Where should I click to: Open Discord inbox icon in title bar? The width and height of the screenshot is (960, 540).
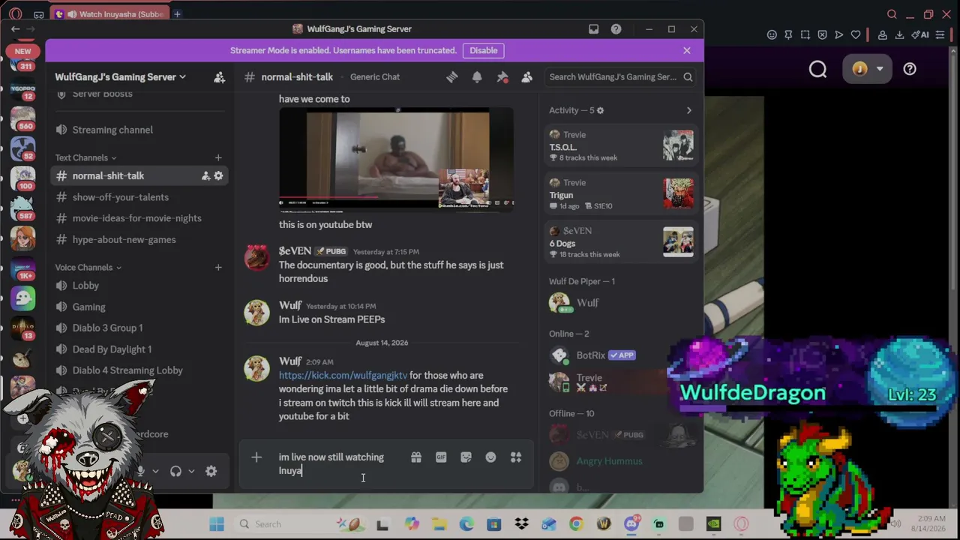(x=593, y=29)
